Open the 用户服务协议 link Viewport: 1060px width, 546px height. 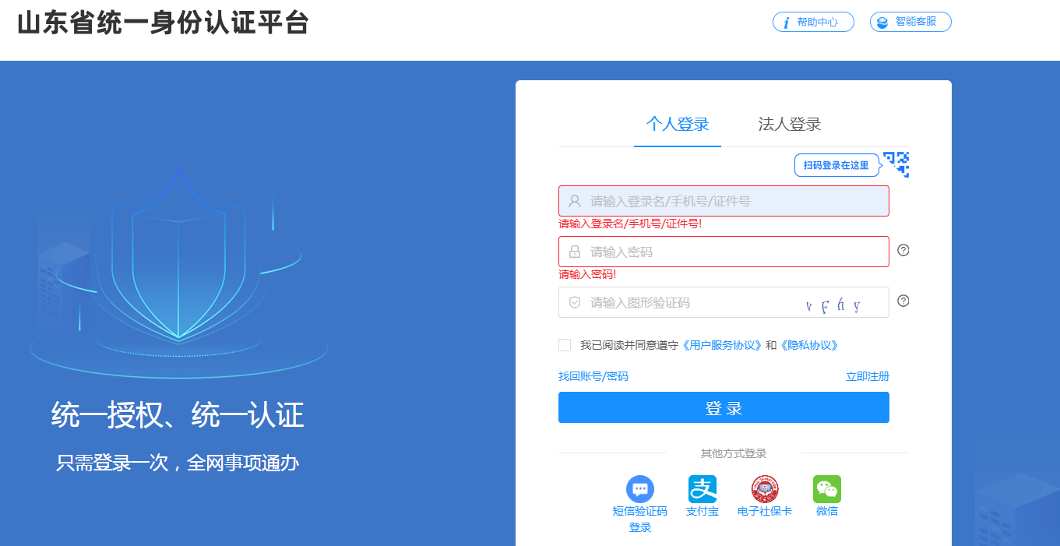[722, 345]
